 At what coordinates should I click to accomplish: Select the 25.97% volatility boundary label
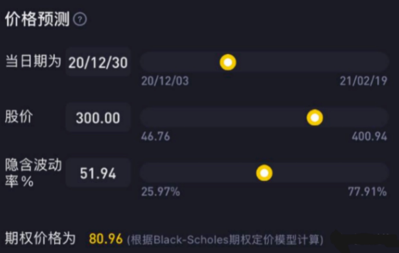160,192
